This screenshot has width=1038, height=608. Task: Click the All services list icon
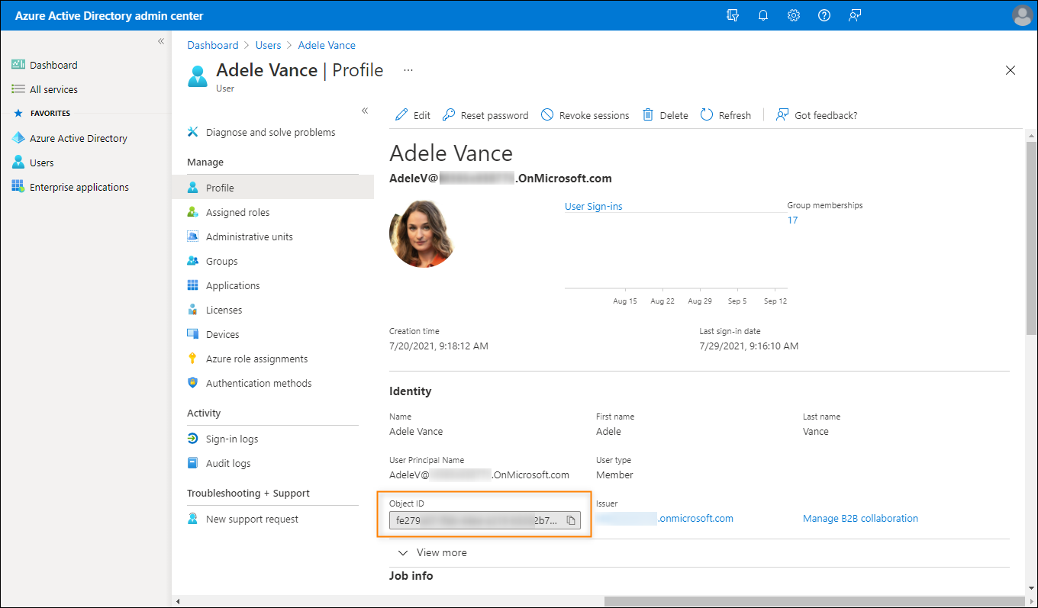tap(18, 89)
